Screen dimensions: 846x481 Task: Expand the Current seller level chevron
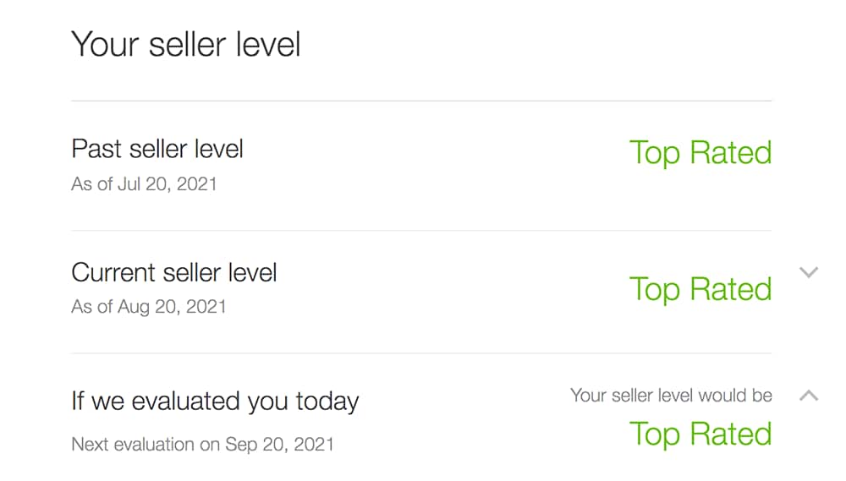(x=808, y=272)
